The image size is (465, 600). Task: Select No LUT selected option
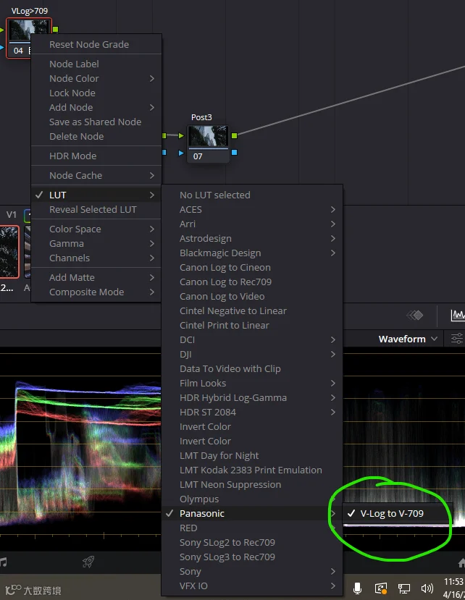point(251,195)
